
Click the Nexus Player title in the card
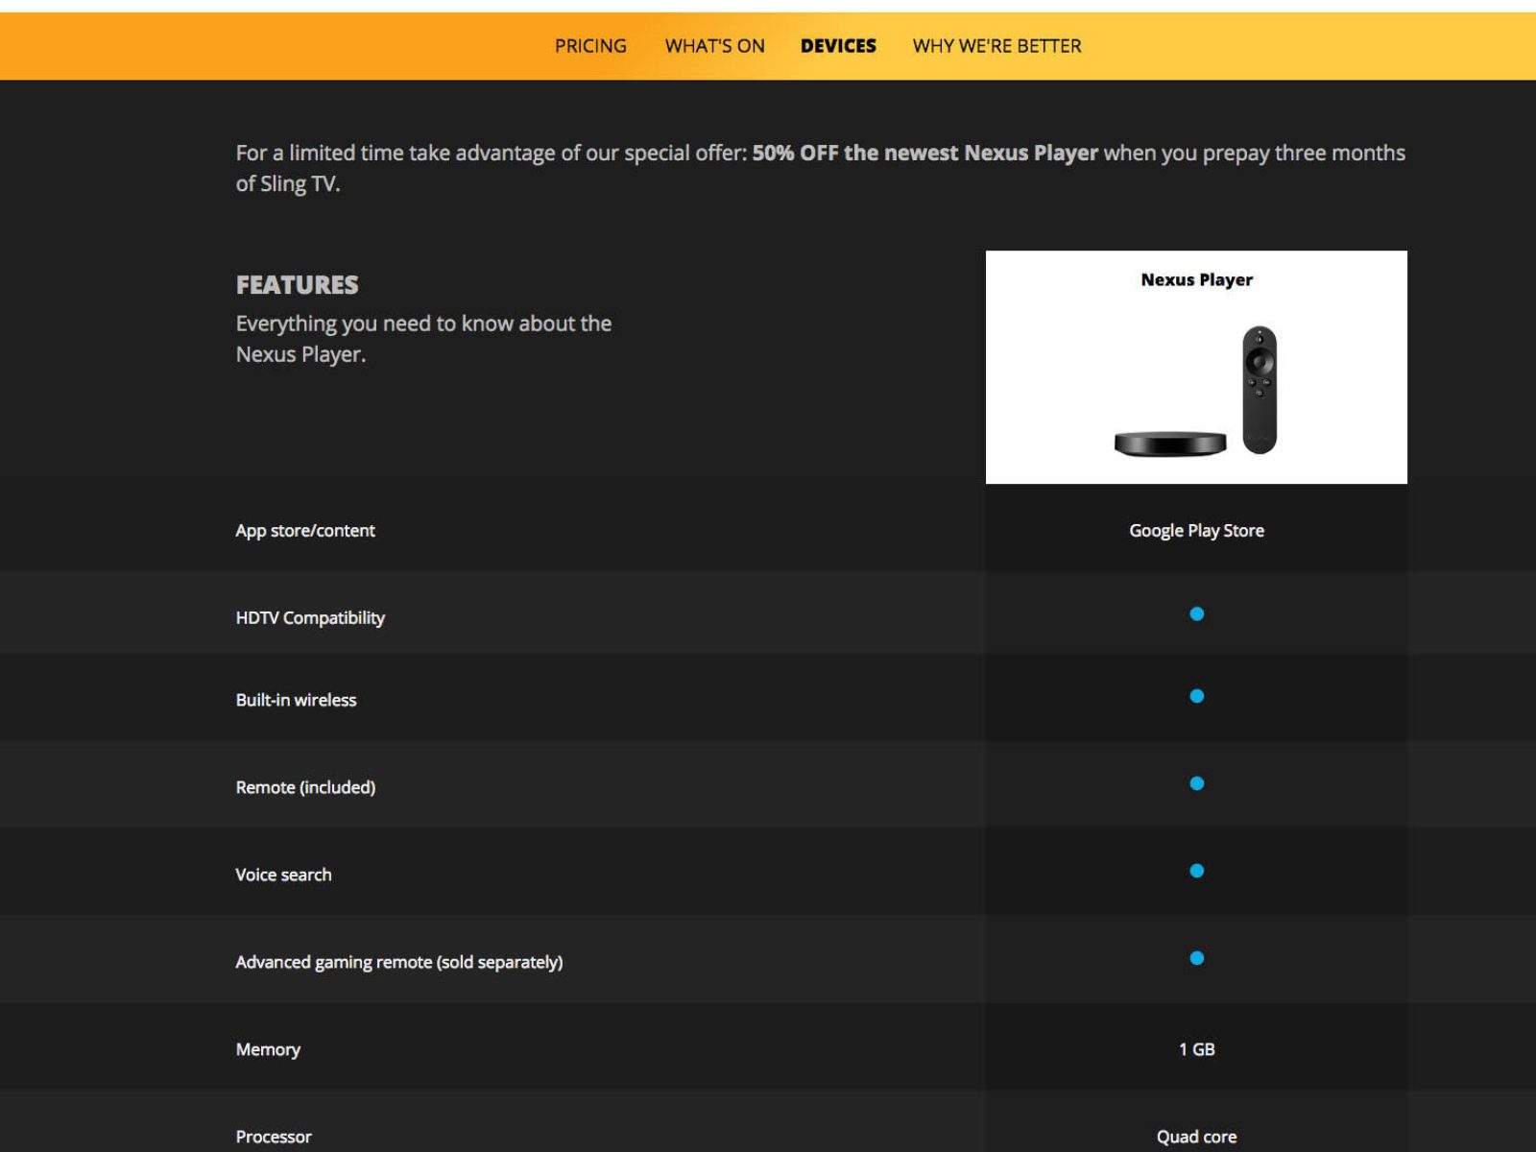coord(1196,280)
